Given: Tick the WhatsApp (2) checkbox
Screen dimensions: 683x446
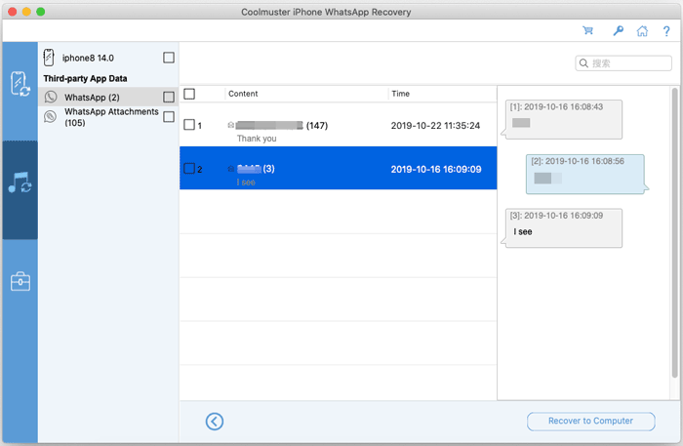Looking at the screenshot, I should 169,97.
